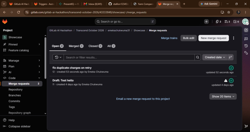Open Draft: Test hello merge request
Screen dimensions: 250x132
63,80
